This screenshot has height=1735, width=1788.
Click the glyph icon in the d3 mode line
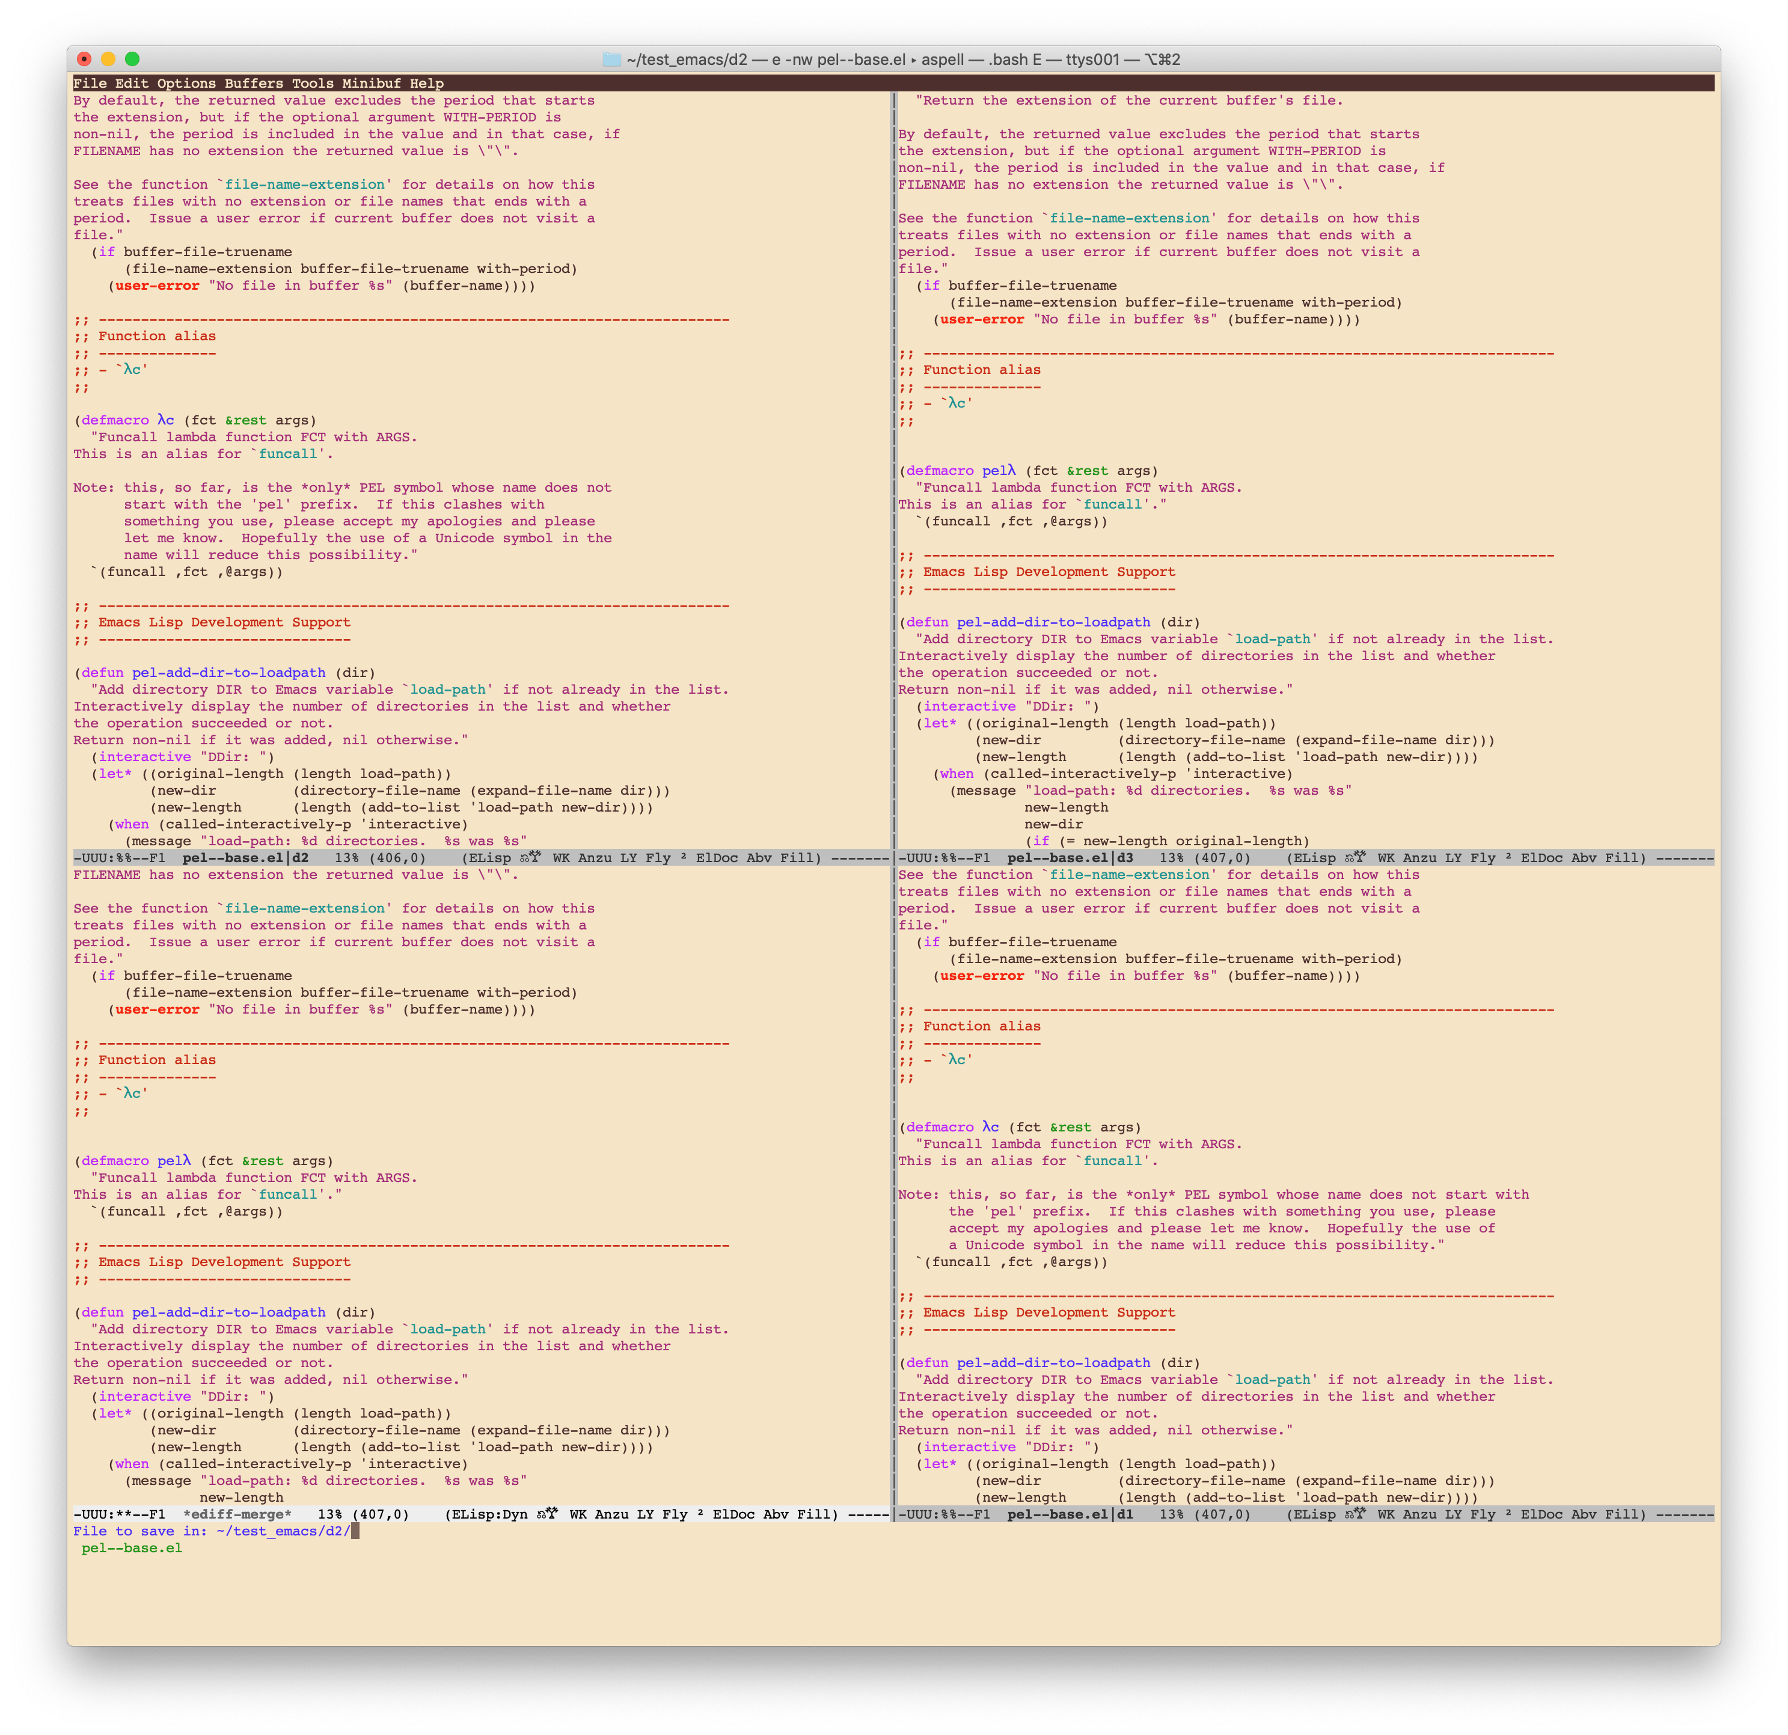point(1356,857)
